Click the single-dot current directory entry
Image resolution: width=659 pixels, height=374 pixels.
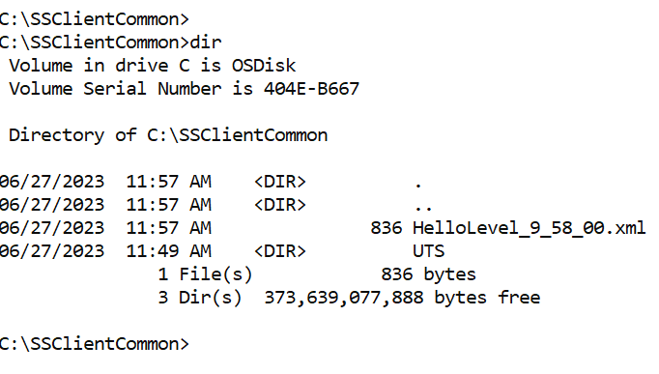(x=417, y=184)
